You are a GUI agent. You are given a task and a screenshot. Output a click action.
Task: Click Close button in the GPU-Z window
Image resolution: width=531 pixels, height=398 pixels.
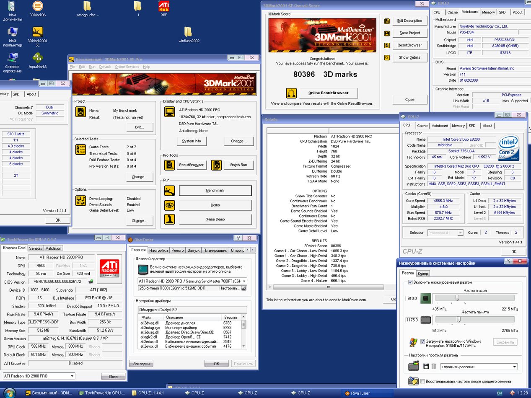tap(113, 377)
